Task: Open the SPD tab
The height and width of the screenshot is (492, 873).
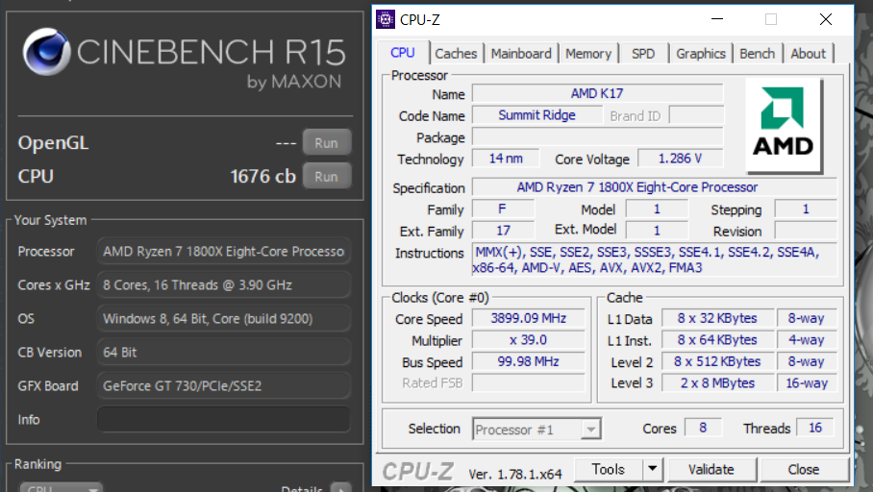Action: coord(643,54)
